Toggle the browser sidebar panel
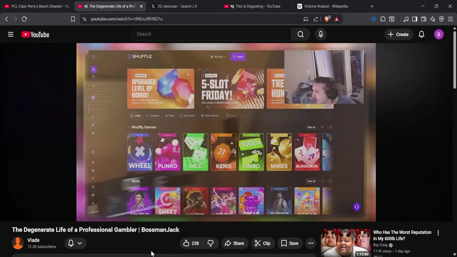Screen dimensions: 457x257 [415, 19]
